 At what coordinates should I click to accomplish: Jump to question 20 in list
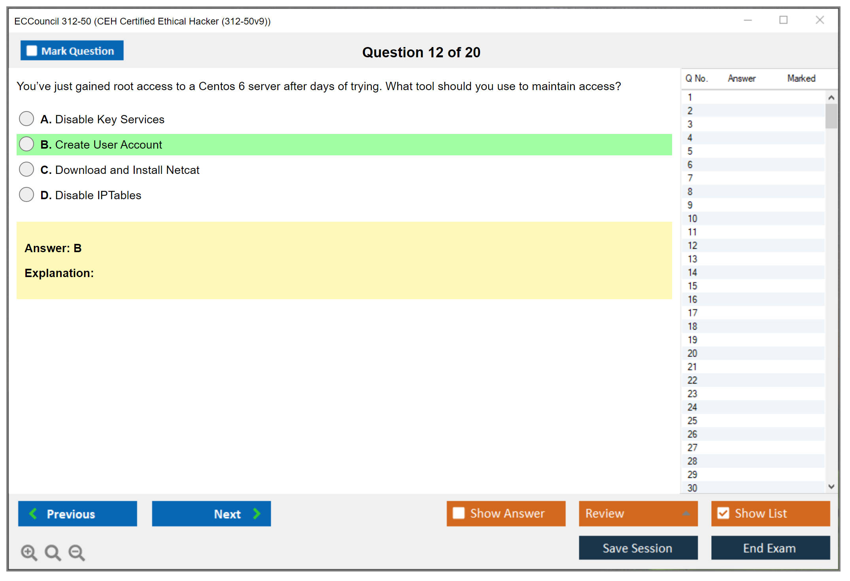coord(692,353)
